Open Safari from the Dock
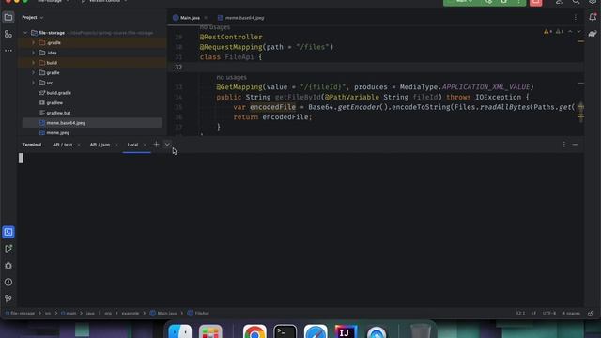601x338 pixels. coord(316,331)
